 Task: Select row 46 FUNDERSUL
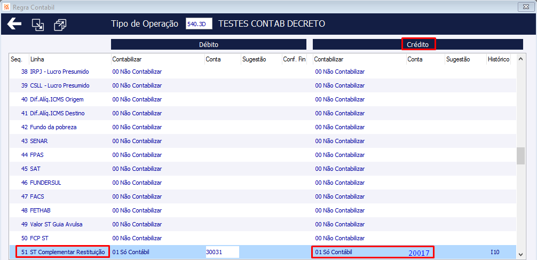coord(263,183)
